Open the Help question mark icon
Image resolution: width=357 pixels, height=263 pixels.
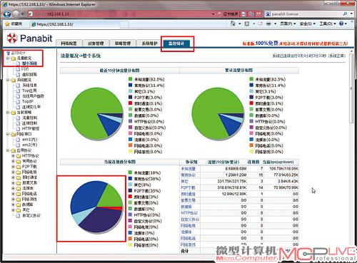click(x=341, y=24)
